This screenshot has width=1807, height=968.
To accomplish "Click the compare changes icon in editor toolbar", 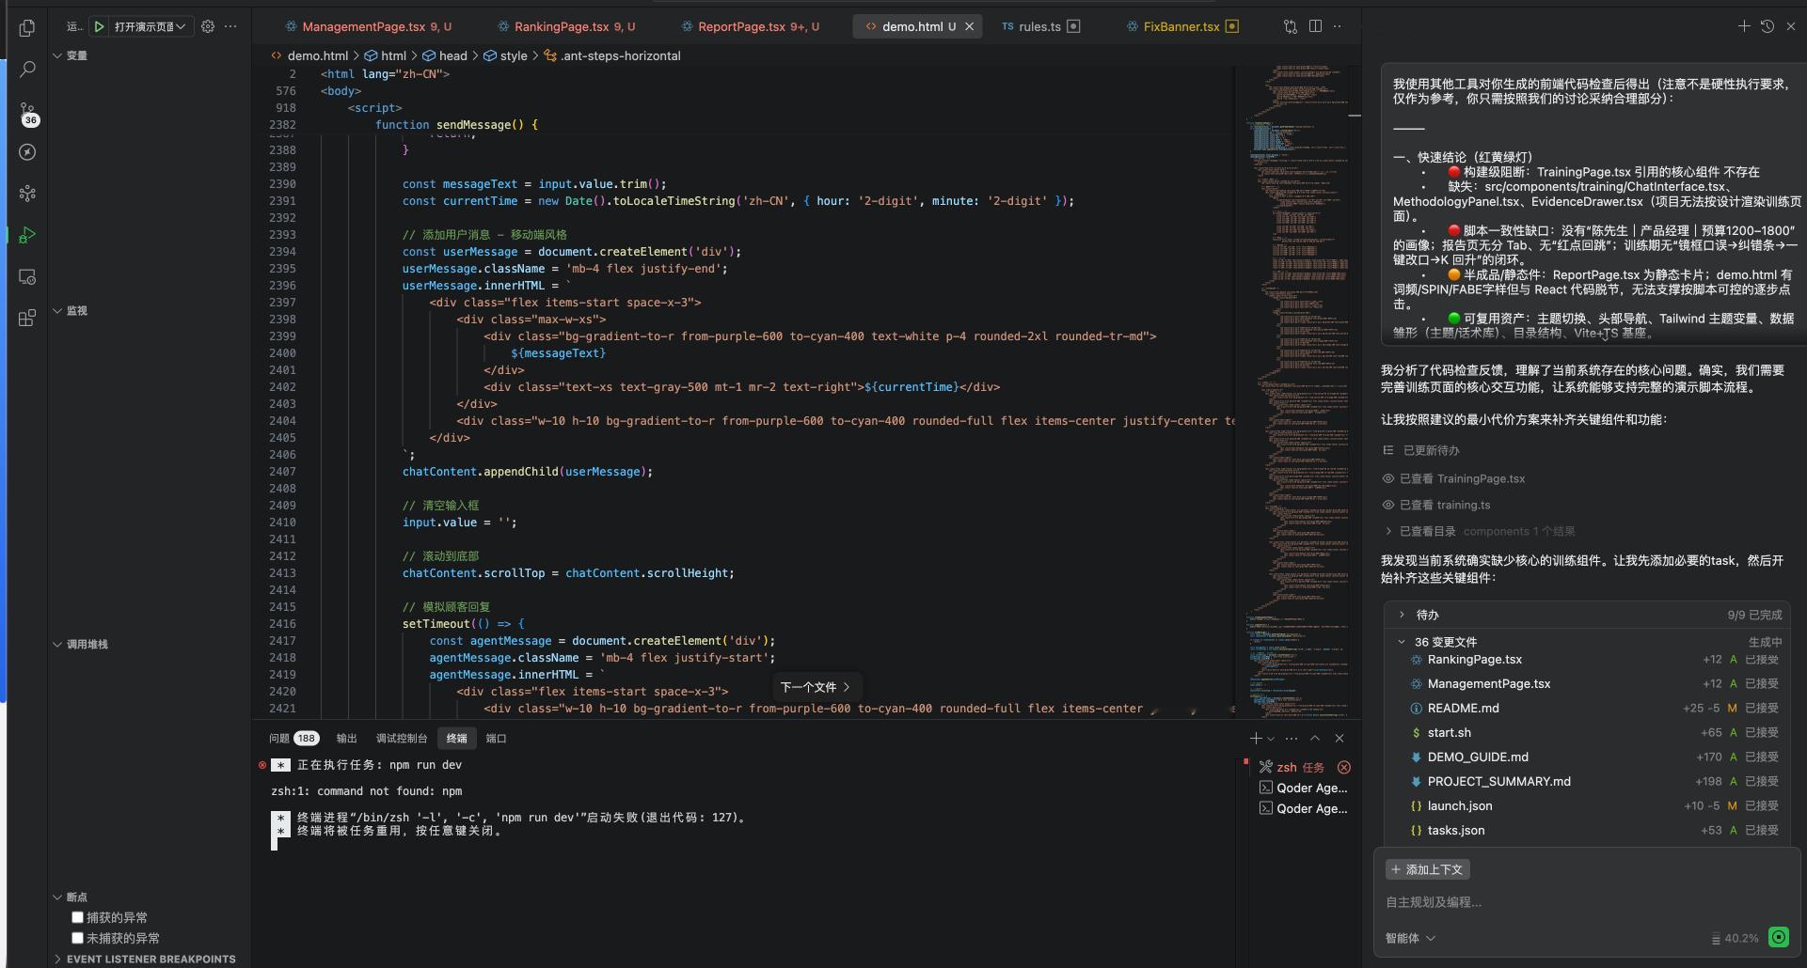I will (1291, 26).
